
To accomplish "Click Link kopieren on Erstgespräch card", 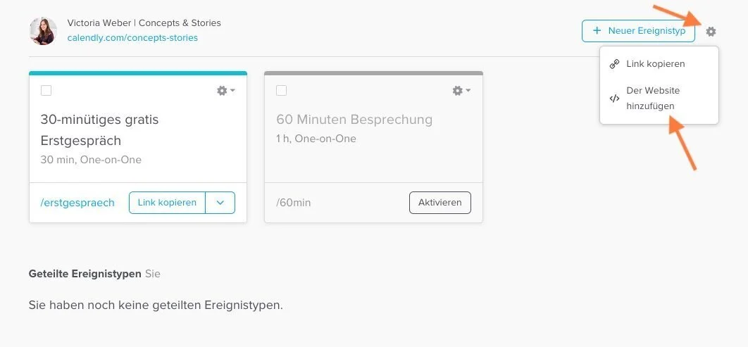I will (x=167, y=203).
